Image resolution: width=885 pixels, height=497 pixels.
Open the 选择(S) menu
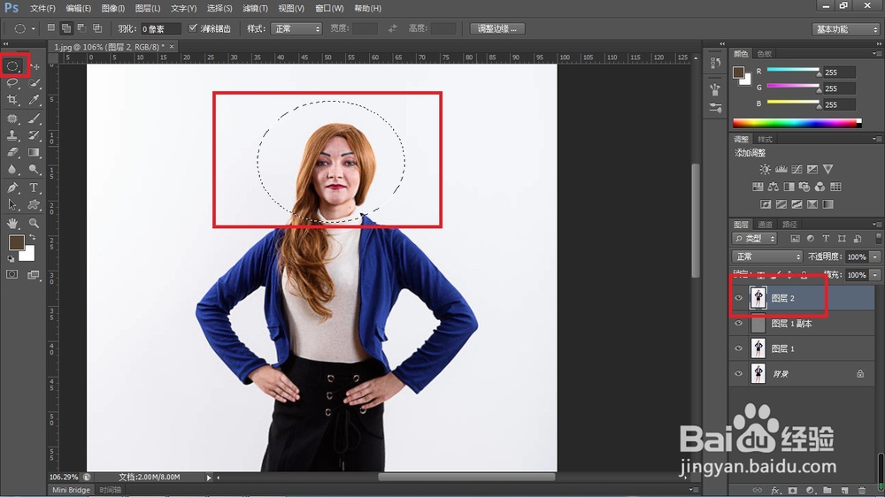click(219, 9)
